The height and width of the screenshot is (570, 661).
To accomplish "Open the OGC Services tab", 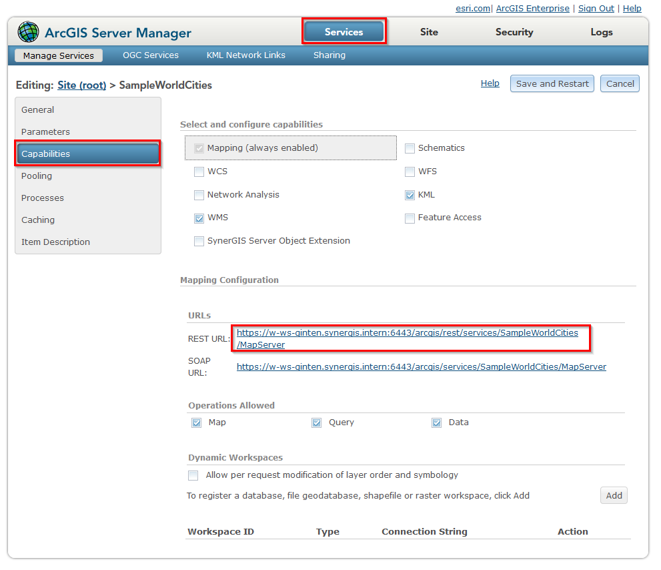I will pyautogui.click(x=151, y=55).
